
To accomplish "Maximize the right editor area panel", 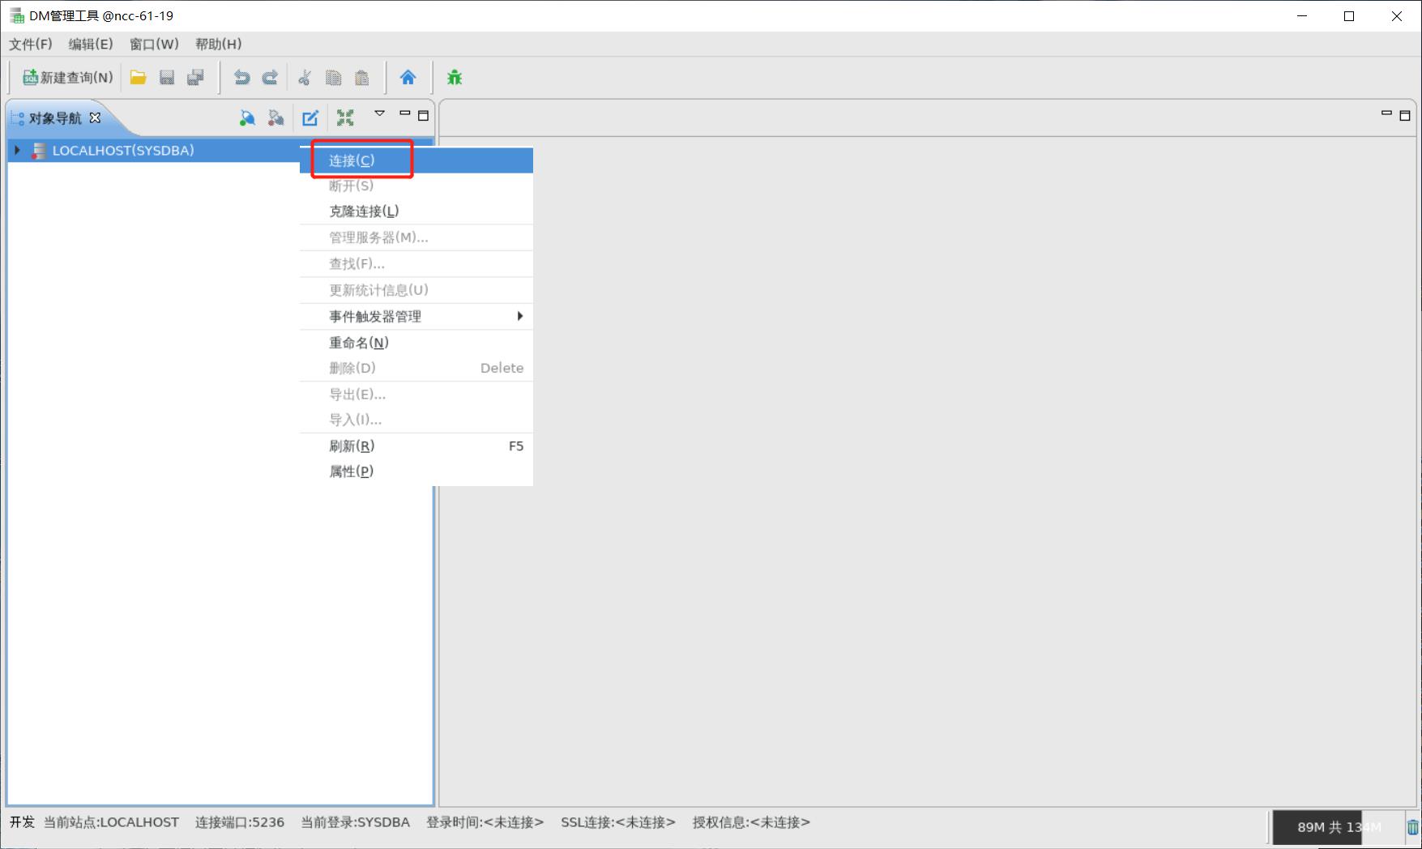I will click(x=1405, y=116).
